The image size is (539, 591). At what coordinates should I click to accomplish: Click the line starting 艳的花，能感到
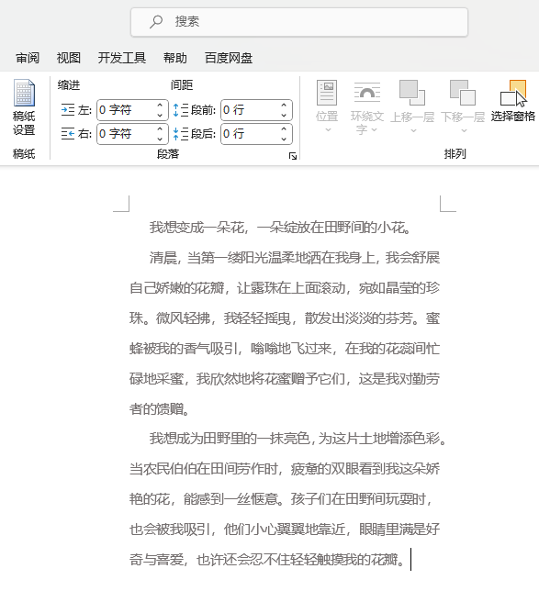(281, 499)
